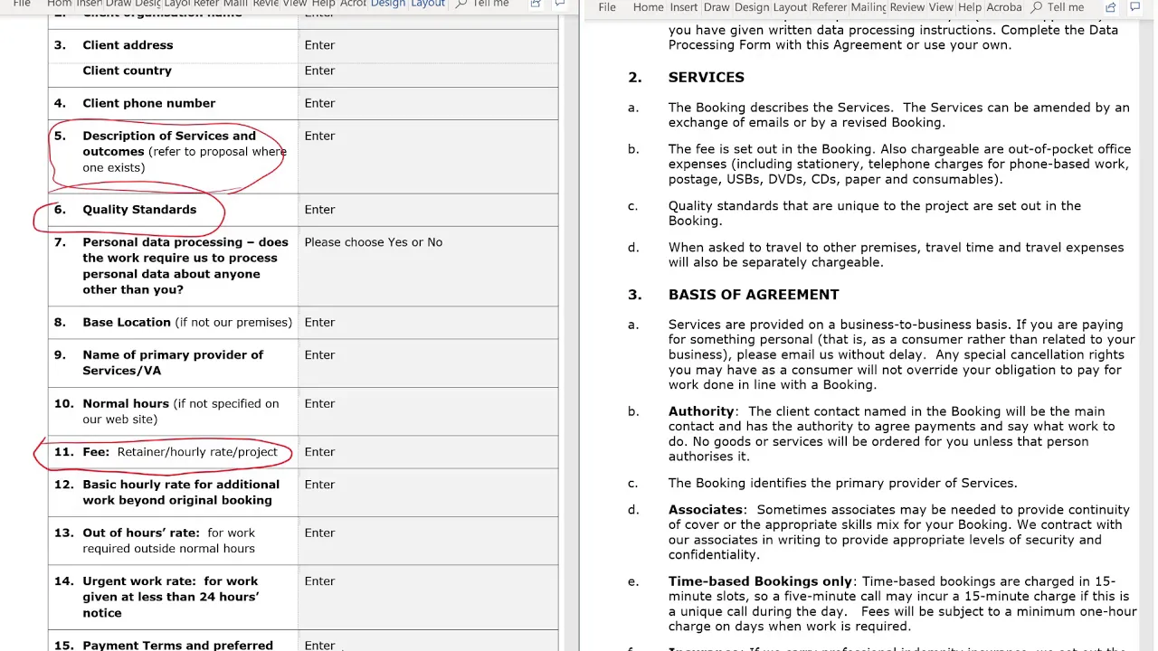Click the 'Base Location' label
This screenshot has width=1158, height=651.
click(x=127, y=323)
